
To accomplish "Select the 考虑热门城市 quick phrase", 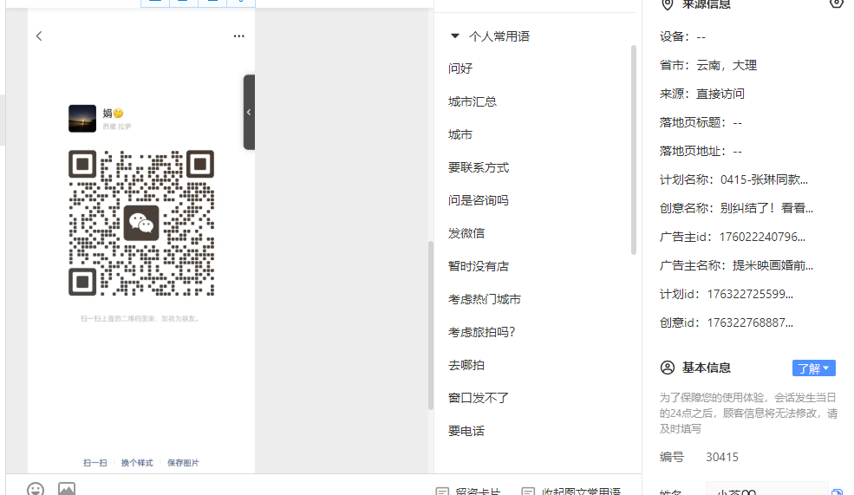I will (x=484, y=299).
